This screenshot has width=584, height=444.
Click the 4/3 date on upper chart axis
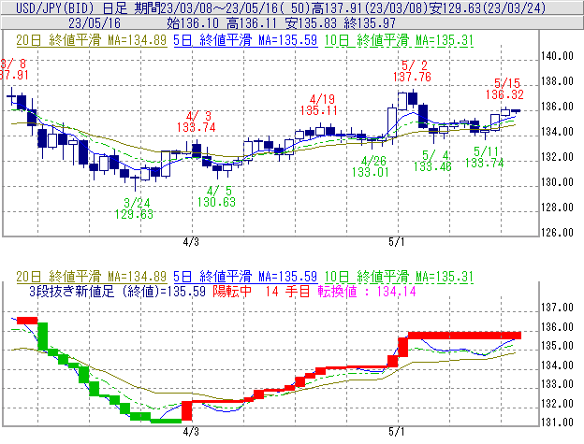coord(191,242)
